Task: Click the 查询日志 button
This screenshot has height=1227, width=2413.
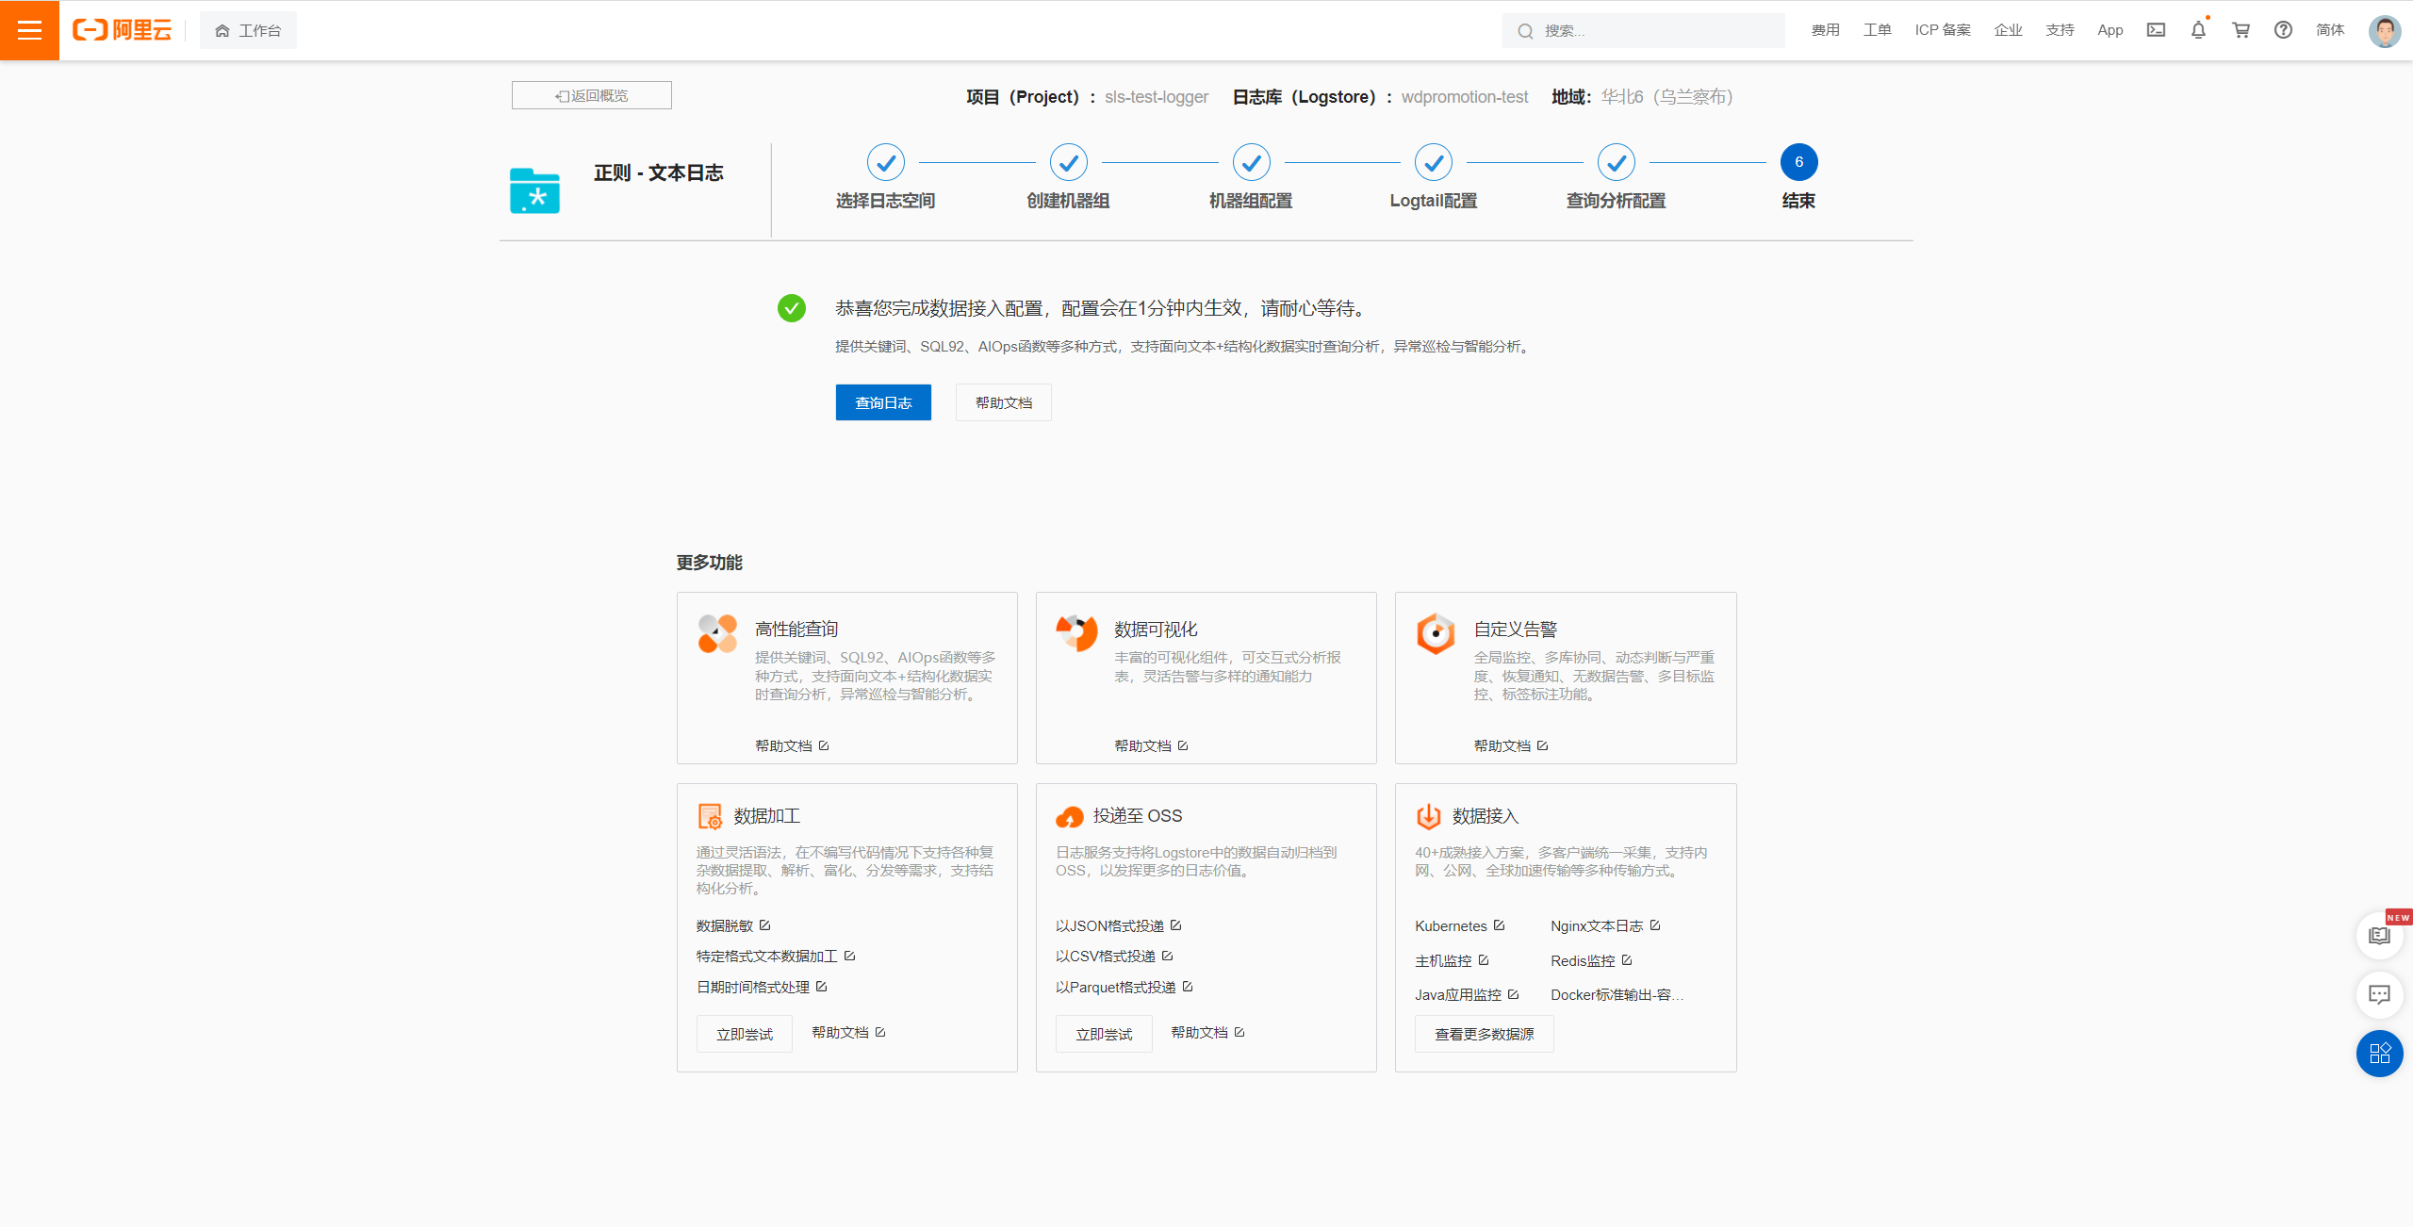Action: click(x=882, y=402)
